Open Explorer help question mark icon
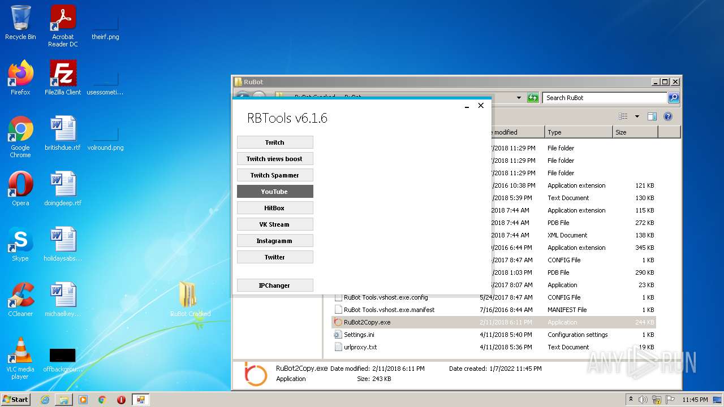 [x=668, y=116]
